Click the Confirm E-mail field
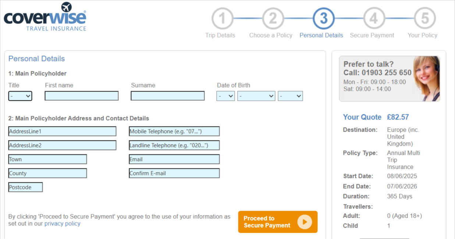 tap(174, 173)
